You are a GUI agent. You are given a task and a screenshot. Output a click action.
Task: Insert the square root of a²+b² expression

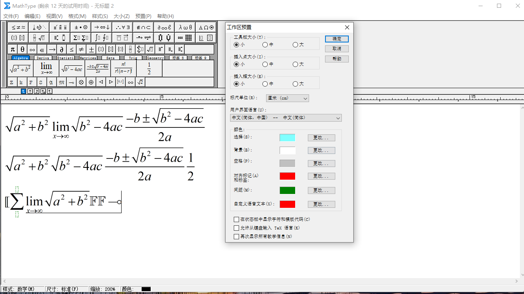tap(20, 69)
